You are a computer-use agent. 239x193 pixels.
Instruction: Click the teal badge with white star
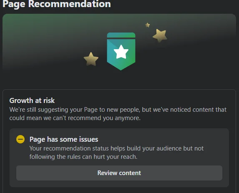121,51
